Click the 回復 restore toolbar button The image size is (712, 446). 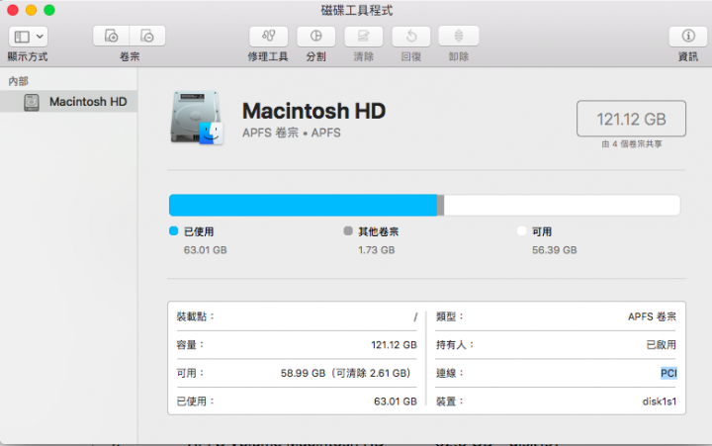click(x=411, y=37)
